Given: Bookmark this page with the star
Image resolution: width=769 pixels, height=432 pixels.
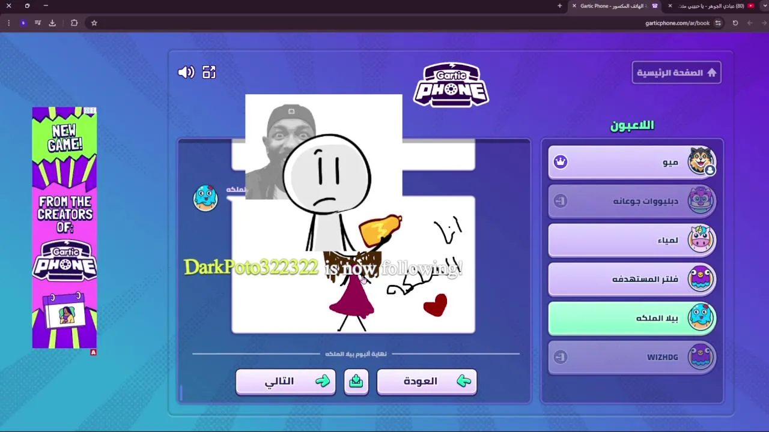Looking at the screenshot, I should (94, 23).
